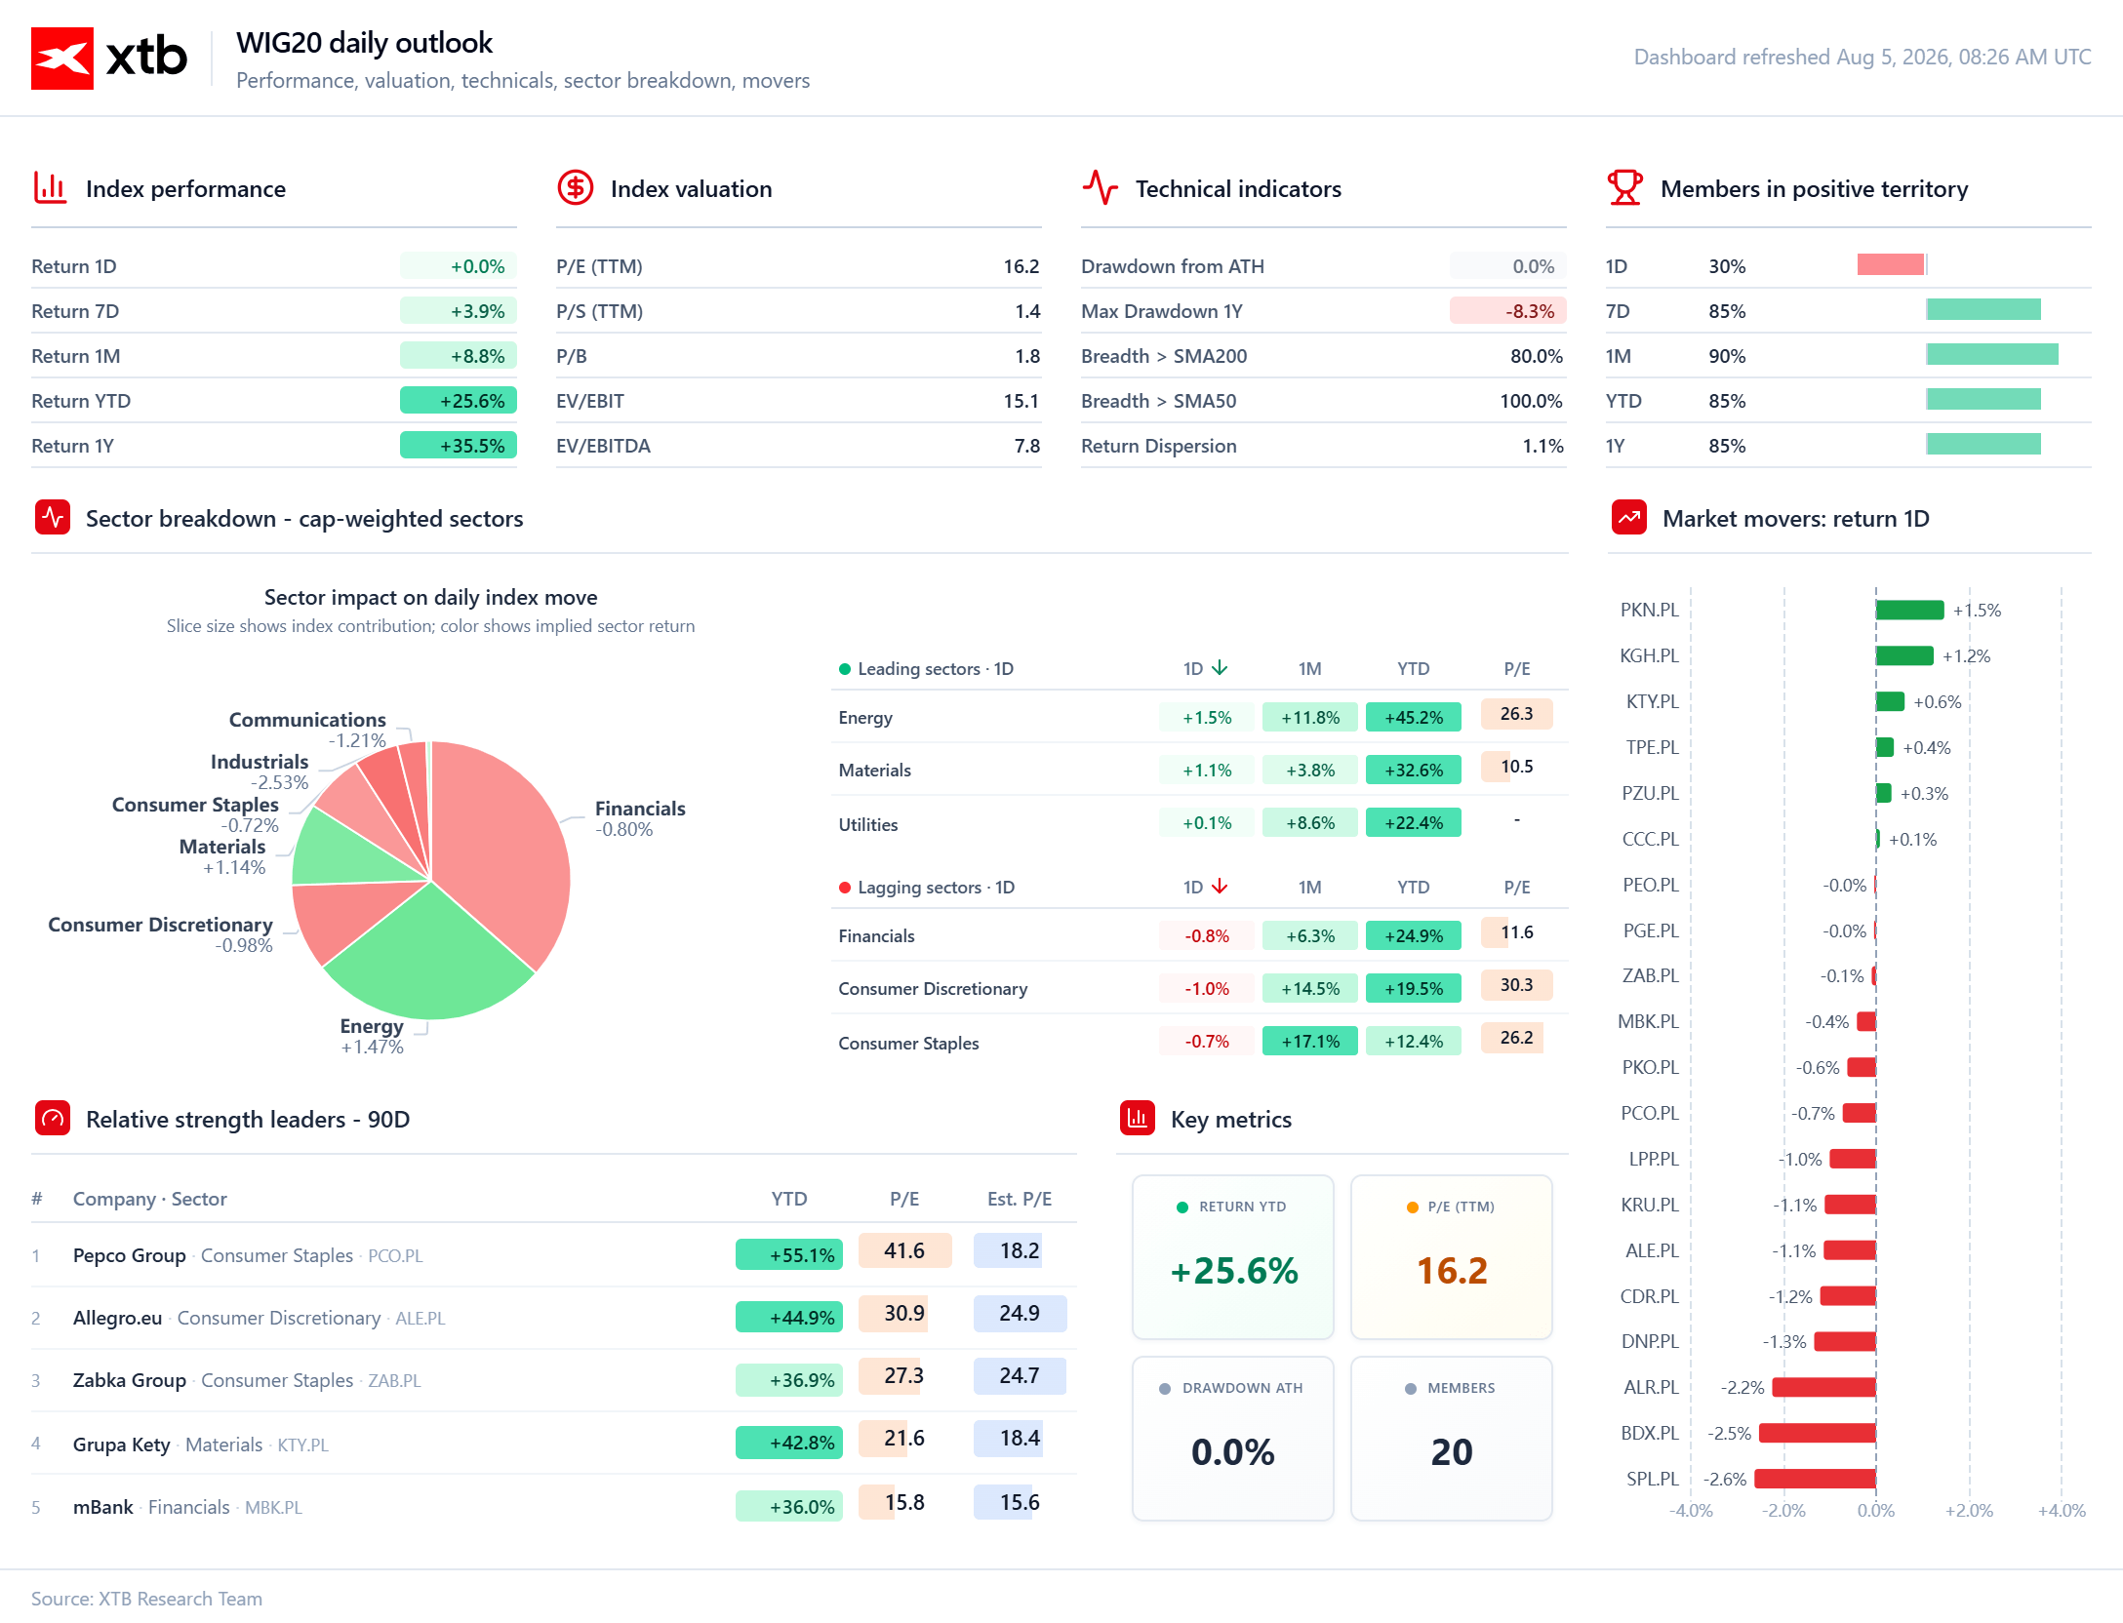Click the Consumer Staples 1M +17.1% cell

click(x=1310, y=1042)
